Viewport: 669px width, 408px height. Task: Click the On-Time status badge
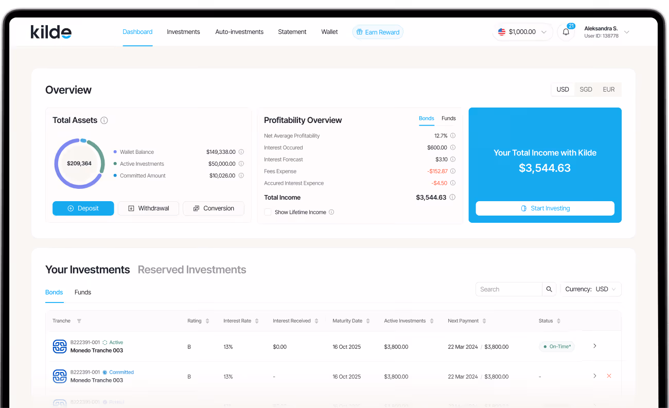557,347
